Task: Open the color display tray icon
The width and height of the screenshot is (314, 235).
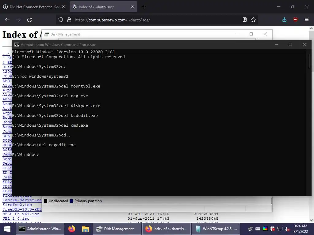Action: (x=265, y=229)
